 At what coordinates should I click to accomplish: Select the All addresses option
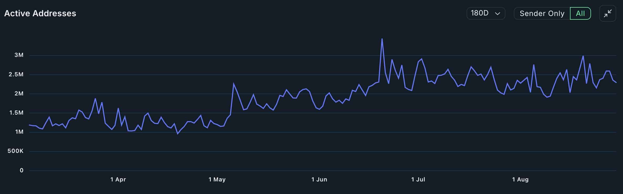(580, 13)
